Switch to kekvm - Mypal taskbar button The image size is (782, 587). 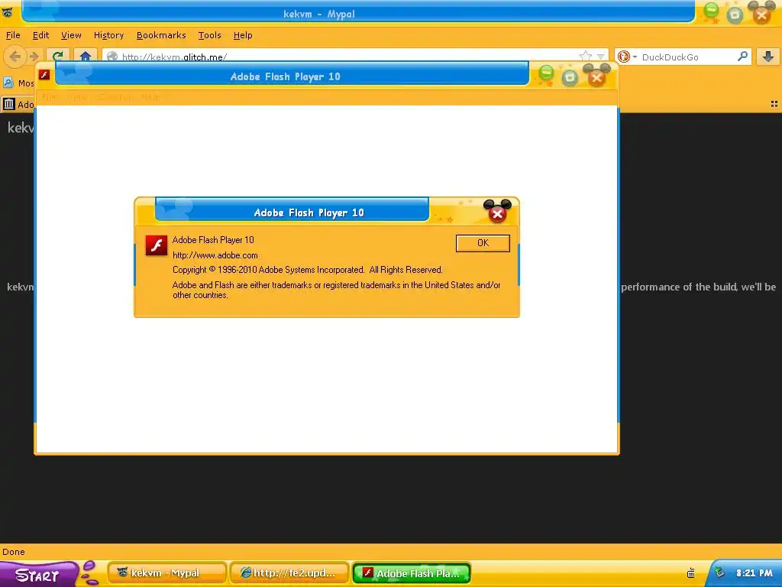point(166,573)
